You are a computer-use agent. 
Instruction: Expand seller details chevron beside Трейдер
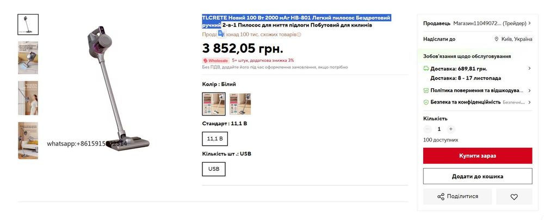pyautogui.click(x=529, y=23)
